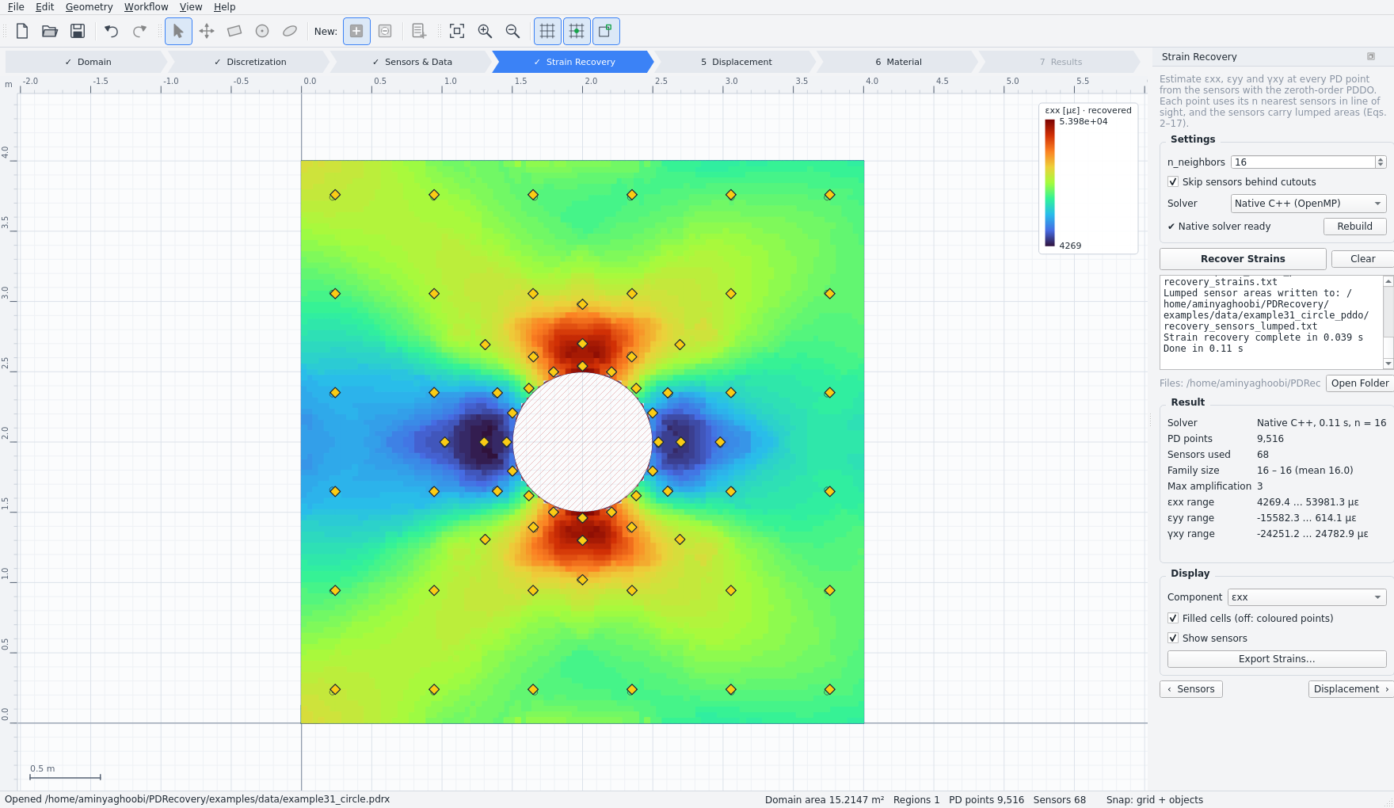This screenshot has height=808, width=1394.
Task: Go to the Discretization workflow step
Action: [x=249, y=62]
